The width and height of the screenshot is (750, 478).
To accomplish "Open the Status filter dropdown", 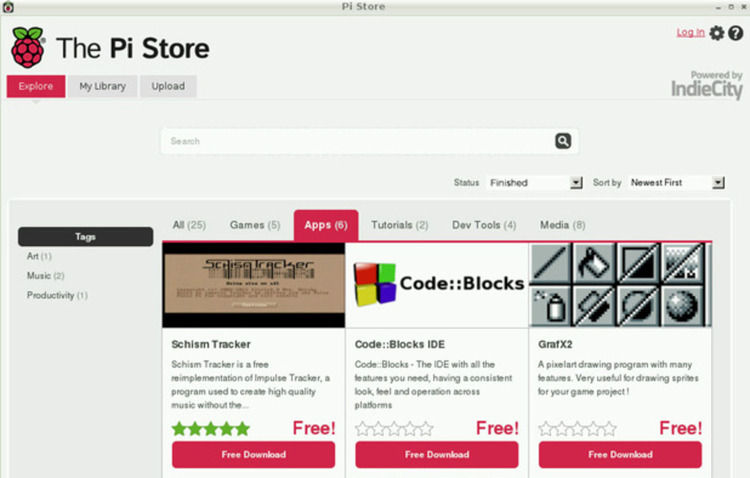I will pos(576,182).
